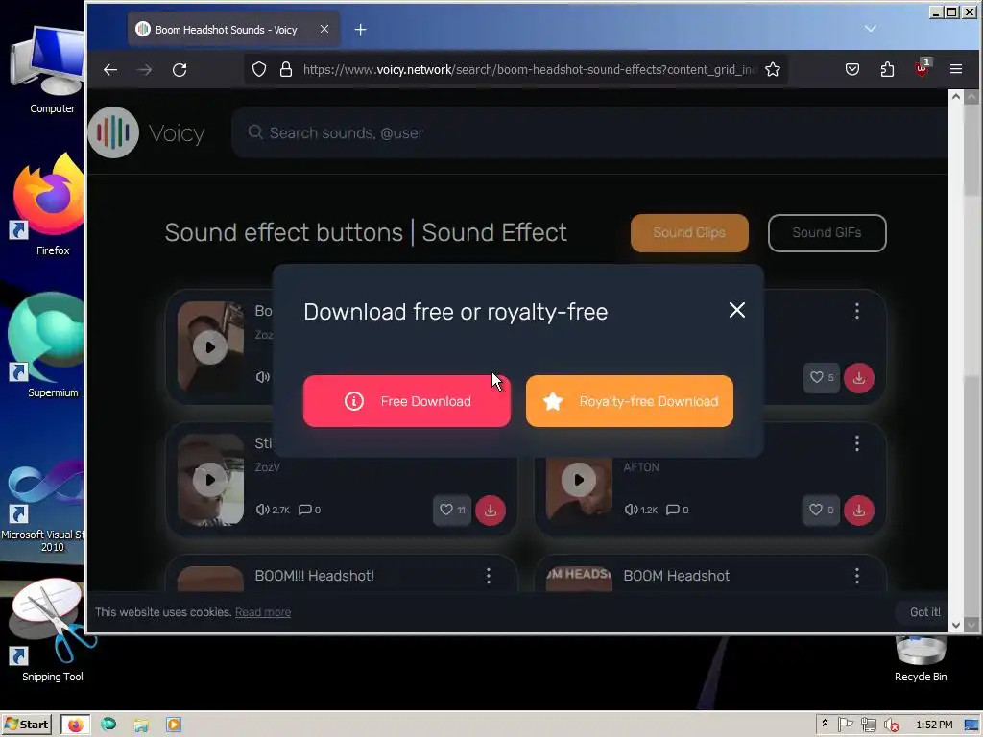Click the 1:52 PM clock
Viewport: 983px width, 737px height.
coord(934,725)
